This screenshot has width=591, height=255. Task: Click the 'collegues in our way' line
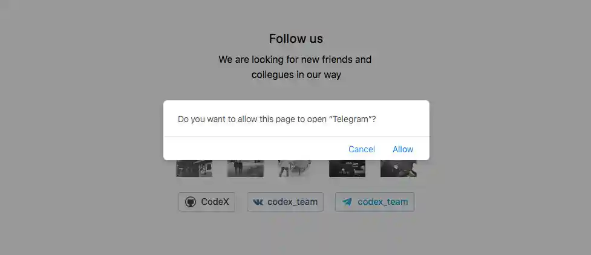296,74
